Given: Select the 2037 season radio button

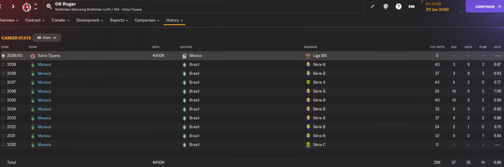Looking at the screenshot, I should point(4,82).
